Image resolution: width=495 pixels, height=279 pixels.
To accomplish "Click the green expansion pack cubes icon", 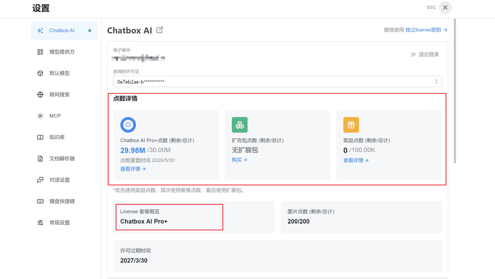I will click(240, 125).
